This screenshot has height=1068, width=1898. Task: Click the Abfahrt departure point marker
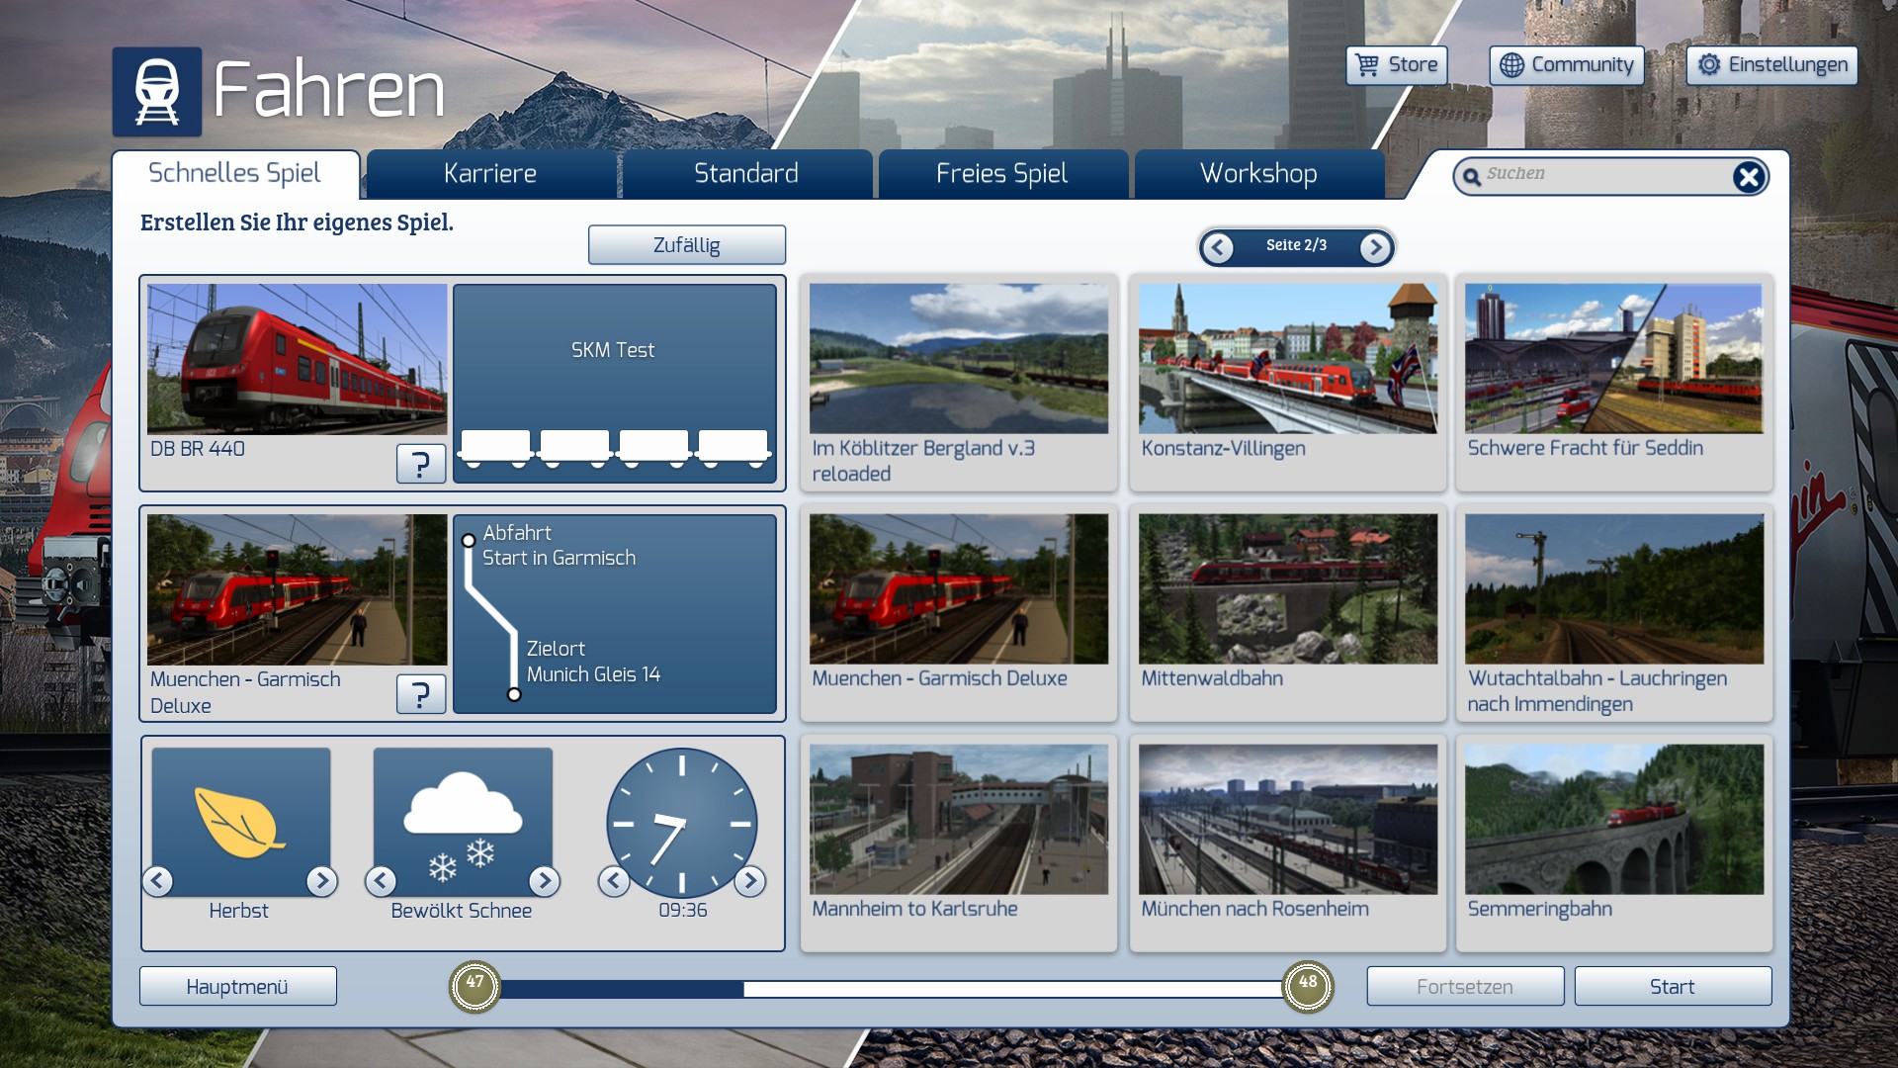pyautogui.click(x=469, y=540)
